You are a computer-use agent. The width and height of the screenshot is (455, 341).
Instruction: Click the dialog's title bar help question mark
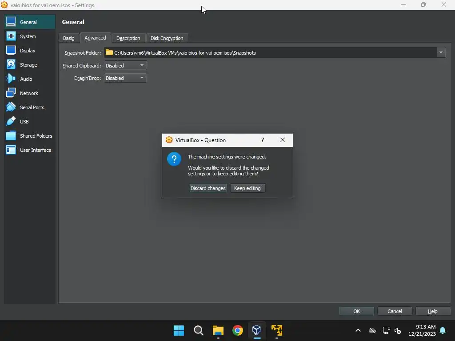point(263,140)
